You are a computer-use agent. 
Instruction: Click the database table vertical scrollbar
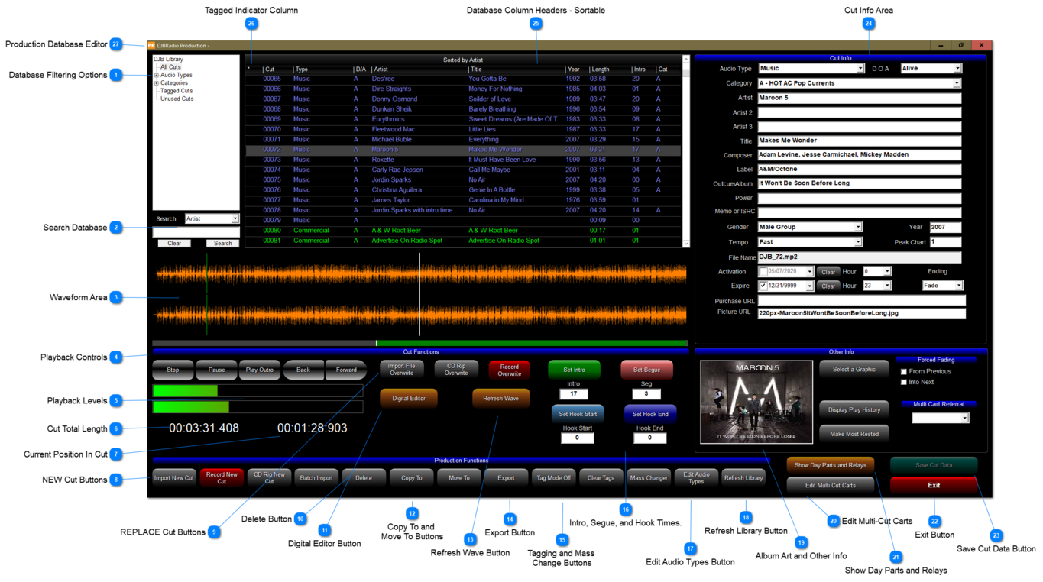[x=685, y=150]
